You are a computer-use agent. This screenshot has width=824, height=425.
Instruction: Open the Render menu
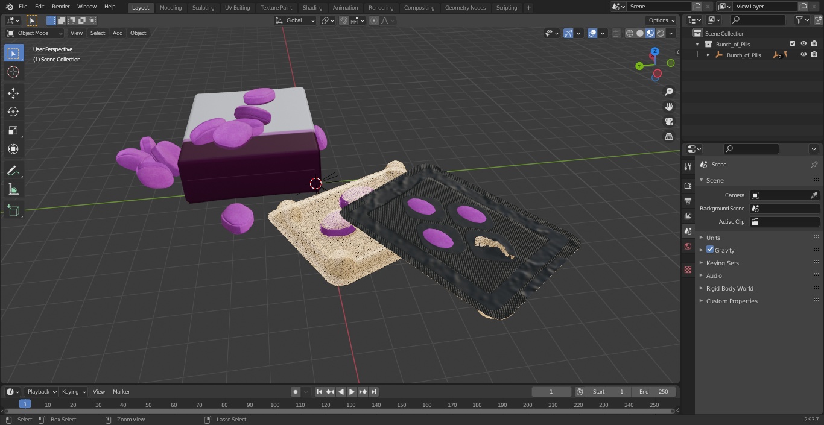(x=60, y=7)
